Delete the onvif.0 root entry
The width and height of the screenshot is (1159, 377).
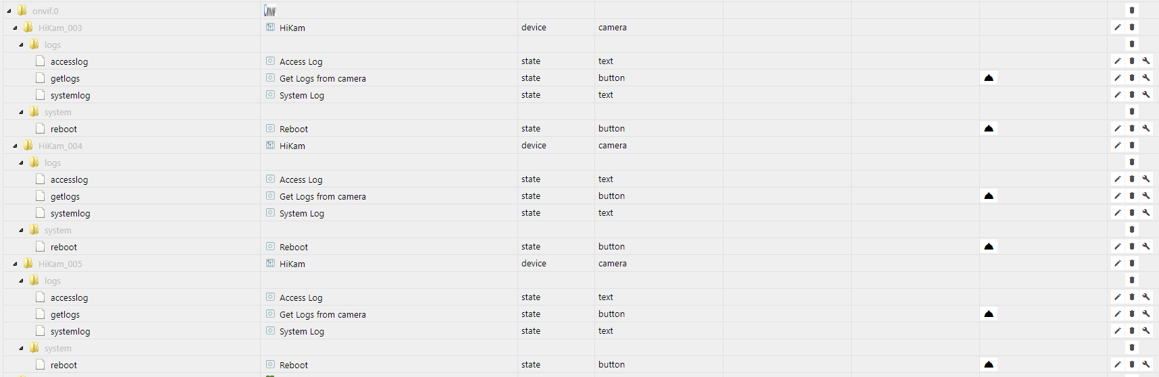point(1132,10)
